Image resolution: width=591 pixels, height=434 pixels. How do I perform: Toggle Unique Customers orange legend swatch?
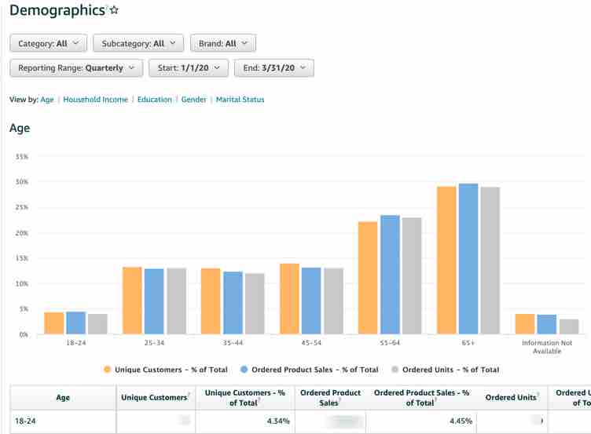pos(107,370)
